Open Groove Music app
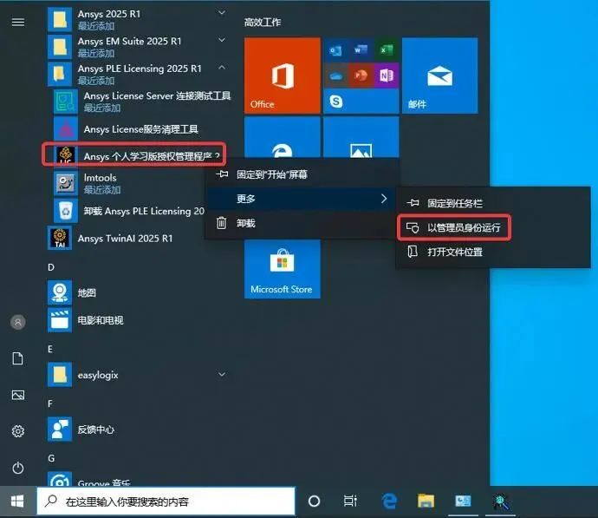 [103, 480]
